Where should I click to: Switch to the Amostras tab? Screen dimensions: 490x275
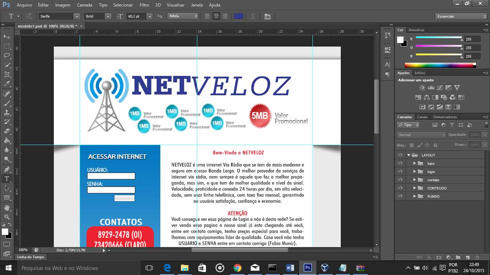point(416,30)
